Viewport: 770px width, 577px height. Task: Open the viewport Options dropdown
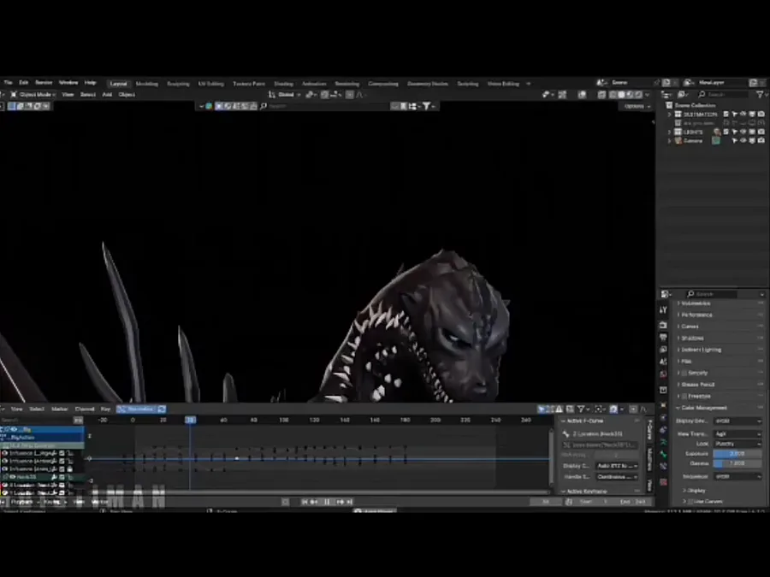point(637,106)
